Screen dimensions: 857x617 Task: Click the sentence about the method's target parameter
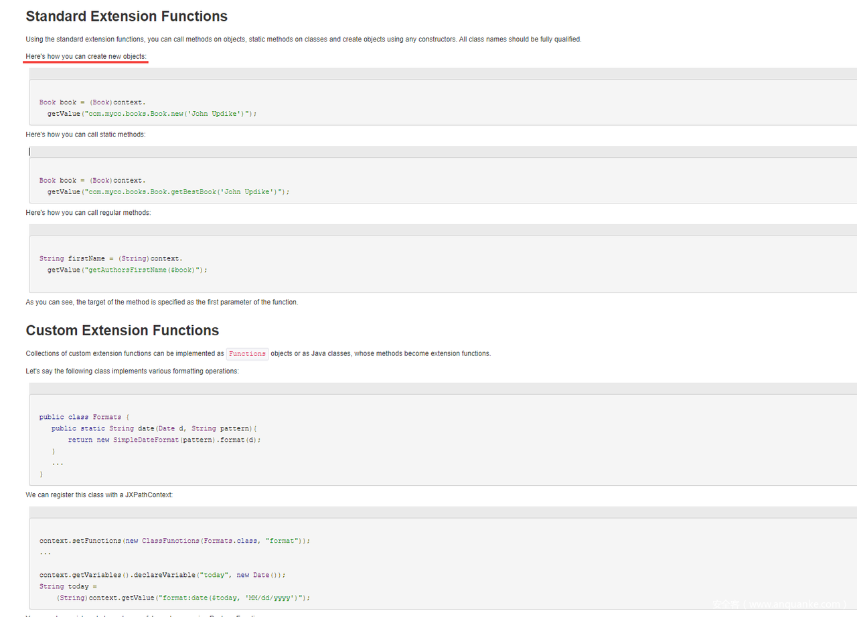tap(161, 302)
